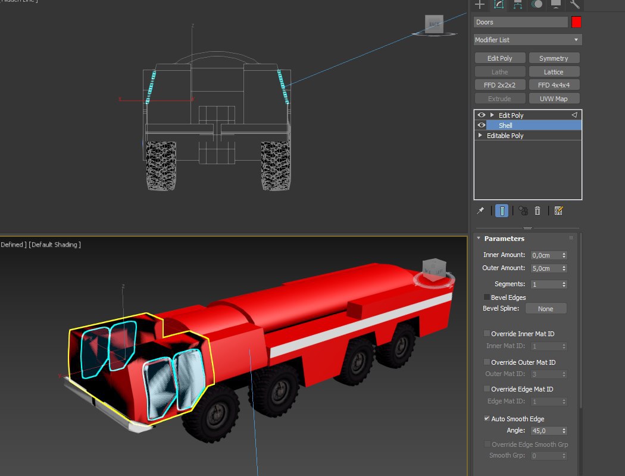
Task: Click the Make Unique icon
Action: (523, 211)
